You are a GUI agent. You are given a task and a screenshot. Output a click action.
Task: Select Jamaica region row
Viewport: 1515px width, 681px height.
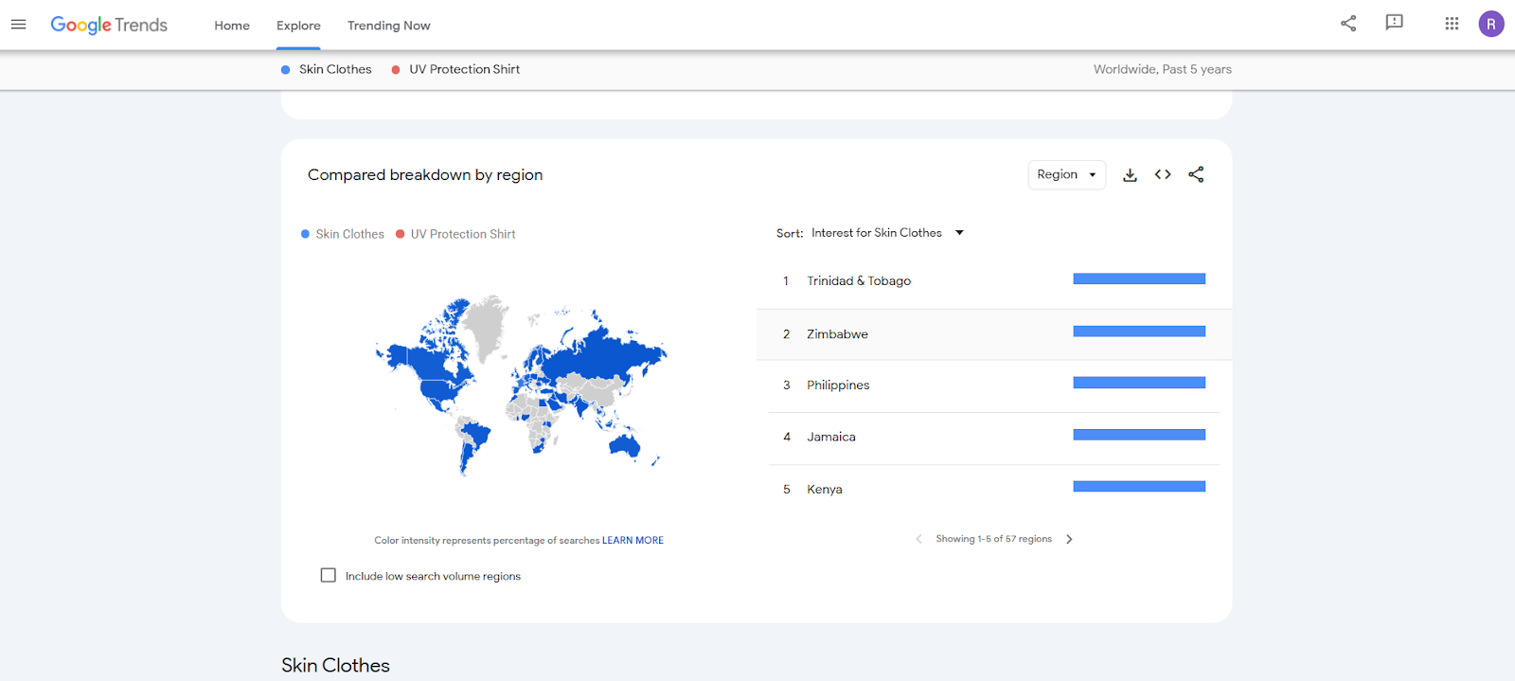coord(994,438)
